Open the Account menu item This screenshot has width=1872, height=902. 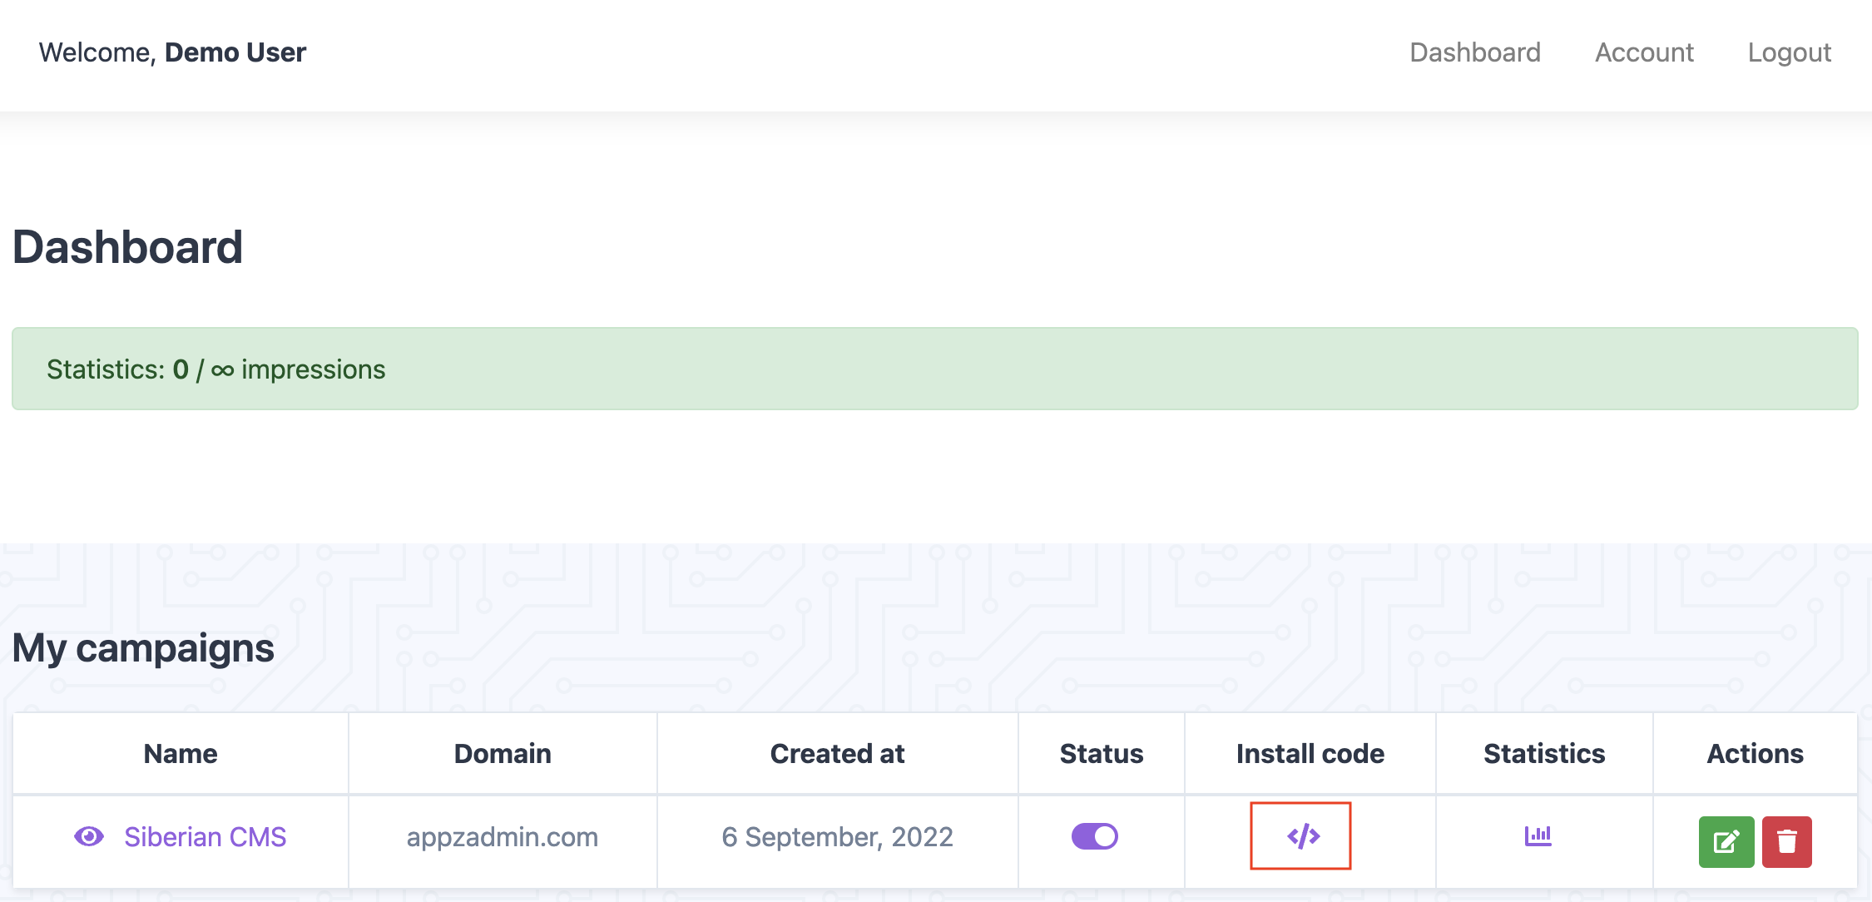[1644, 52]
